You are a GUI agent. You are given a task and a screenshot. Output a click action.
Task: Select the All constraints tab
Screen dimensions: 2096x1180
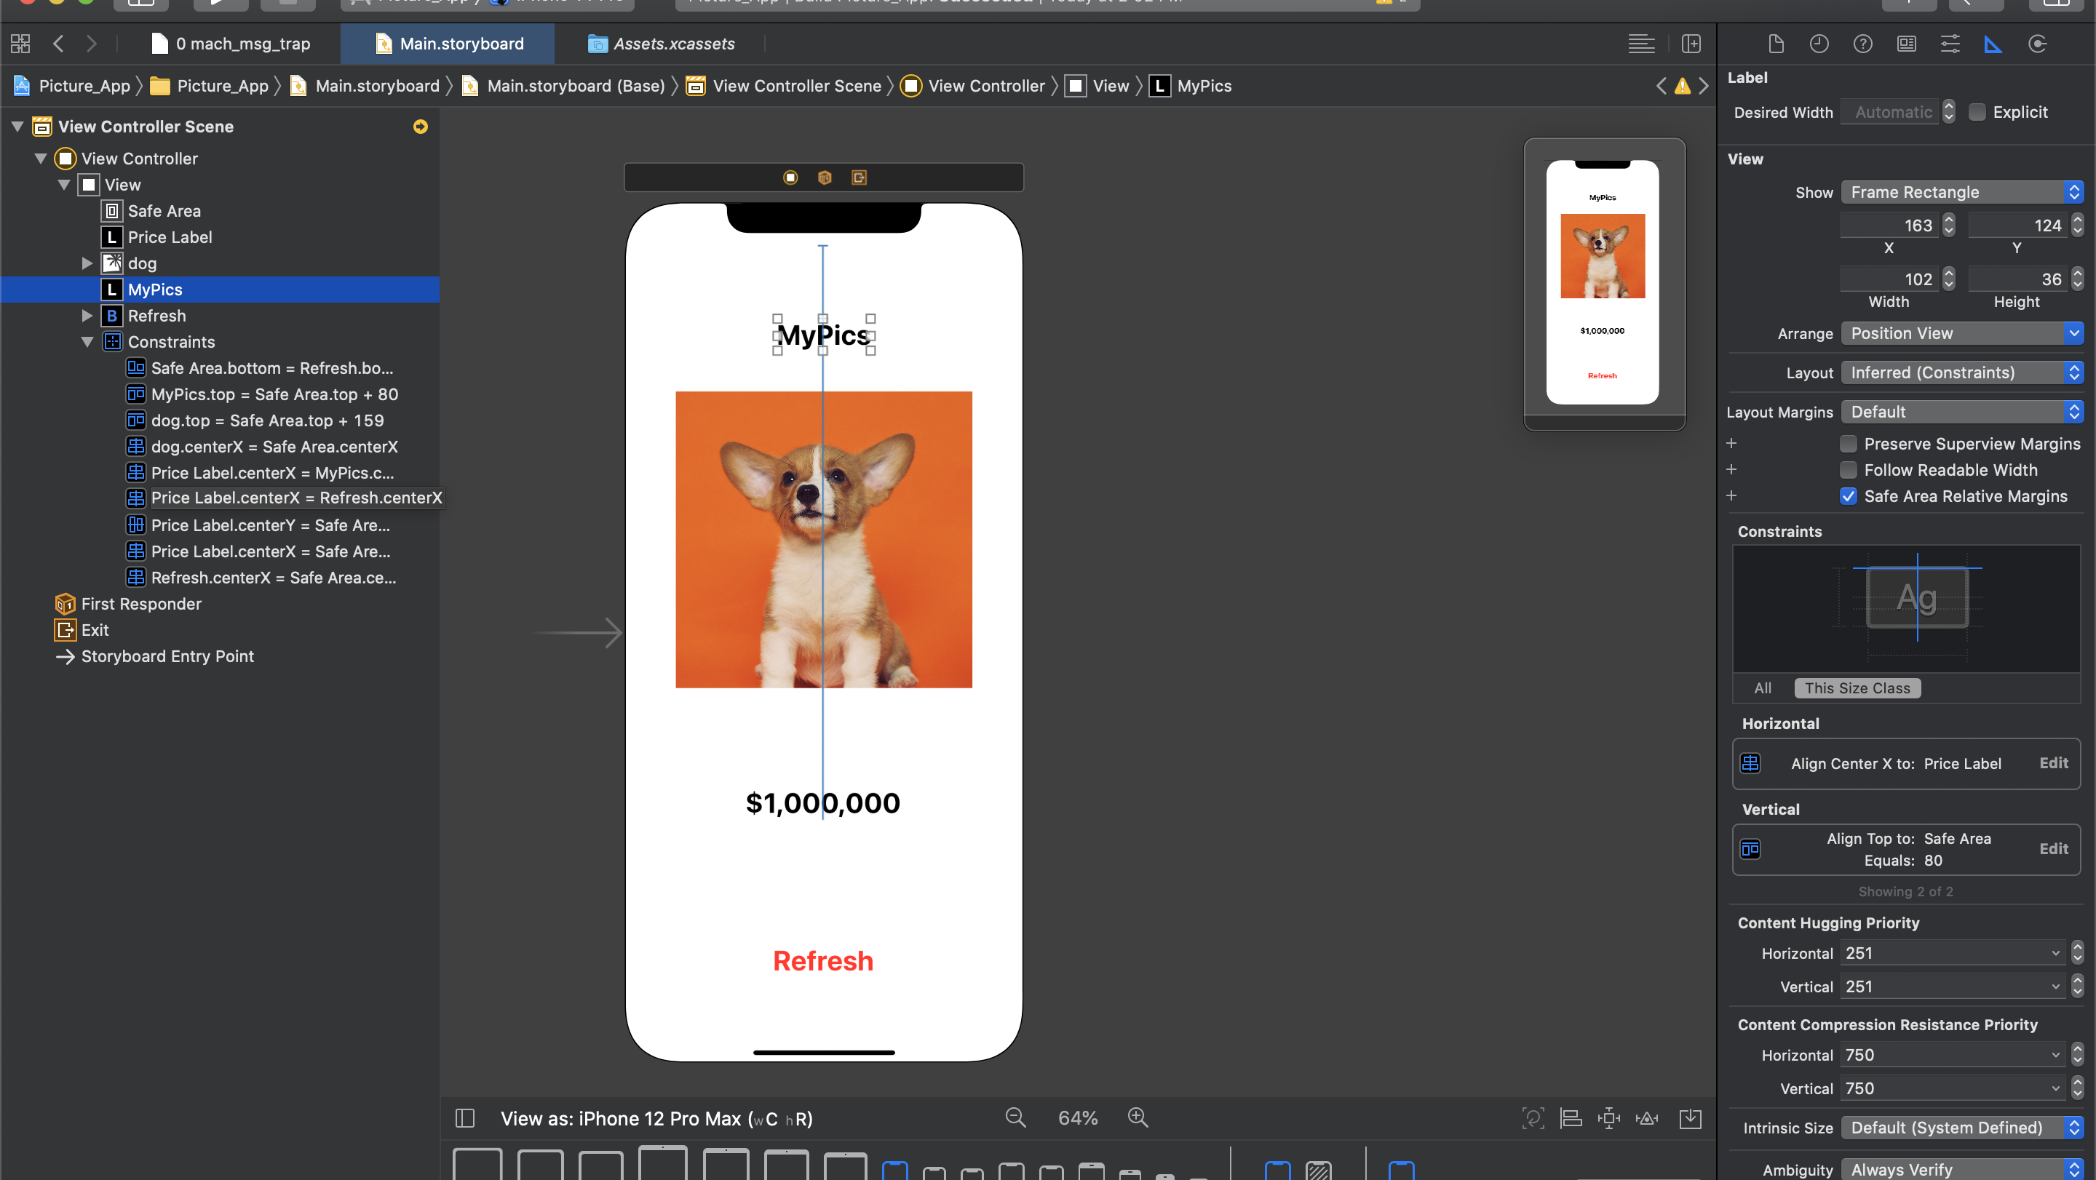pyautogui.click(x=1763, y=688)
